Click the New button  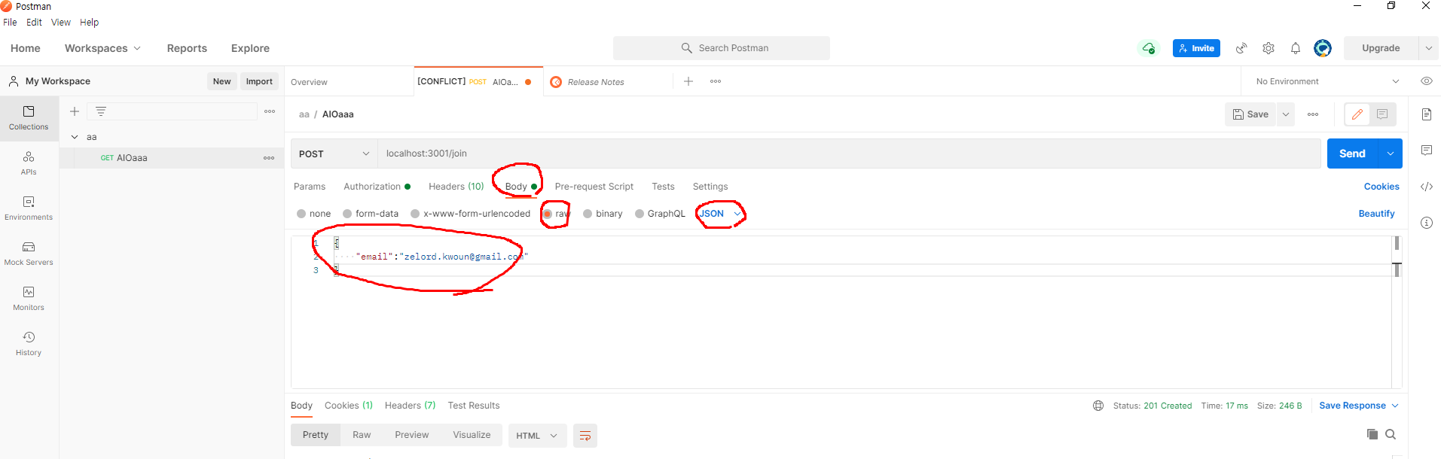click(221, 81)
